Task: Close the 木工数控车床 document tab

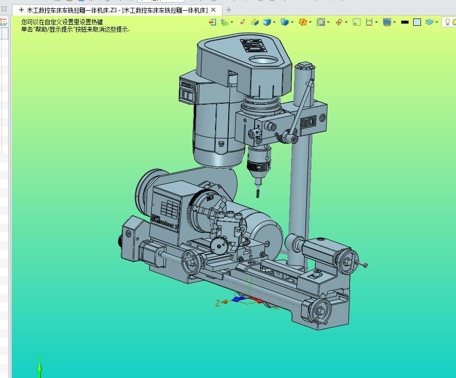Action: (214, 10)
